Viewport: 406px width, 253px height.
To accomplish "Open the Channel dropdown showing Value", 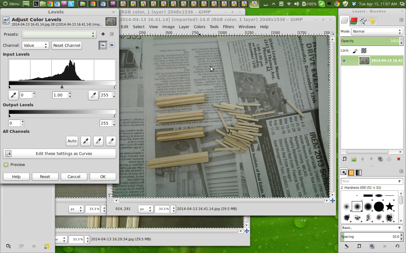I will pyautogui.click(x=35, y=45).
